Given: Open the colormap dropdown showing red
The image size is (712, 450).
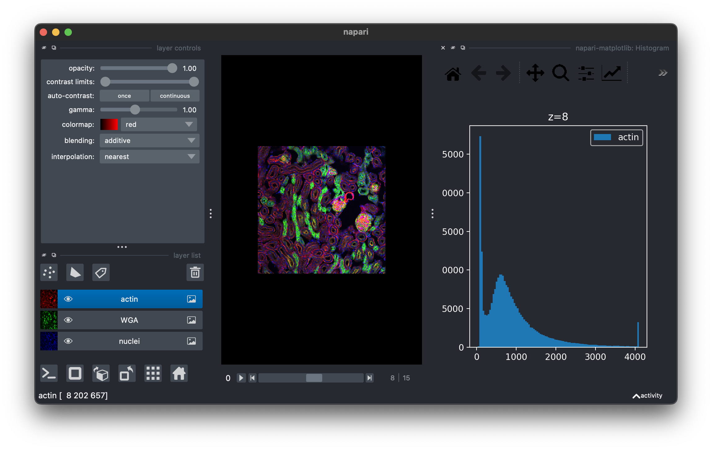Looking at the screenshot, I should (159, 124).
